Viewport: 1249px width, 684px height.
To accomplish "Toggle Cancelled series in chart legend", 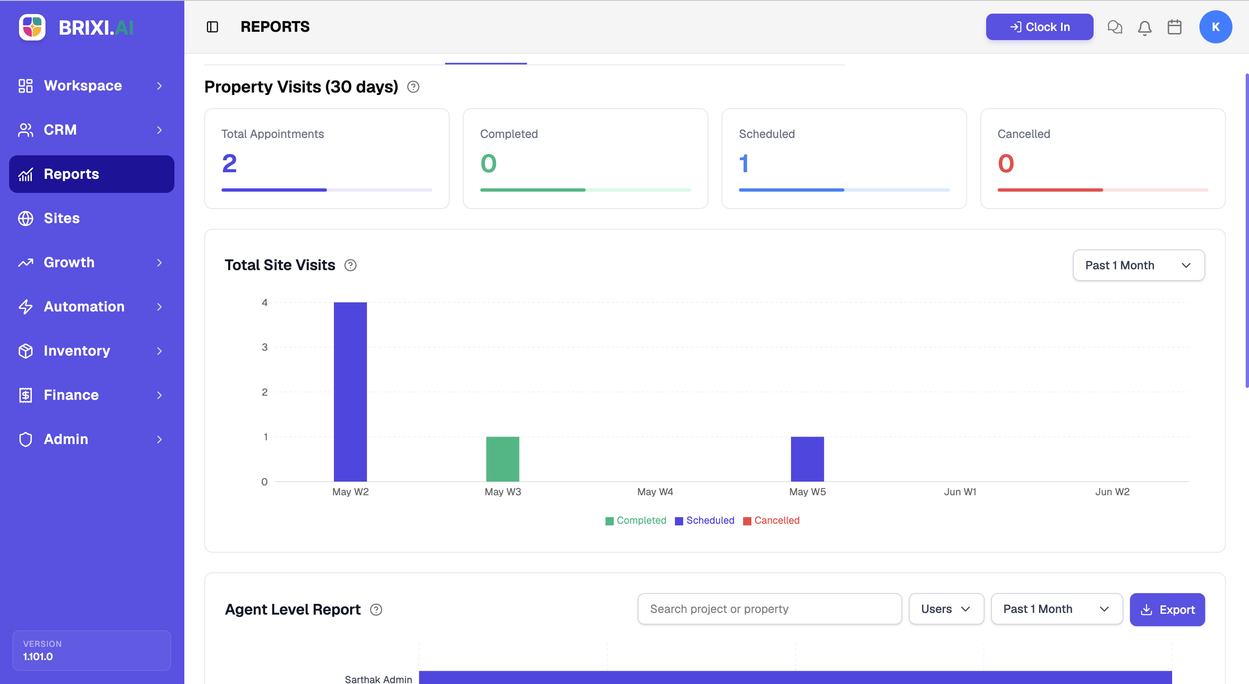I will coord(771,520).
